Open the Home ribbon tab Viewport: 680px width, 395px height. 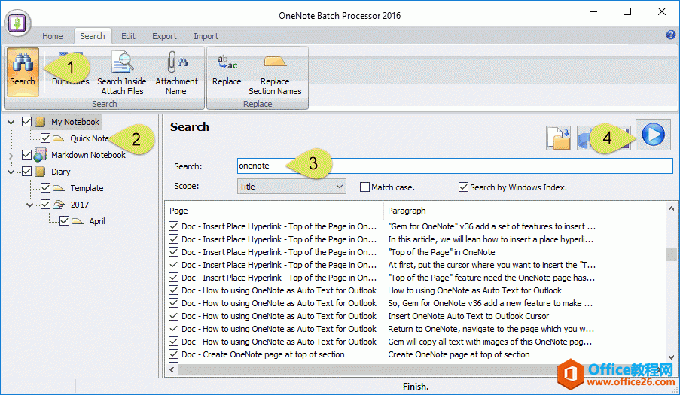point(53,36)
